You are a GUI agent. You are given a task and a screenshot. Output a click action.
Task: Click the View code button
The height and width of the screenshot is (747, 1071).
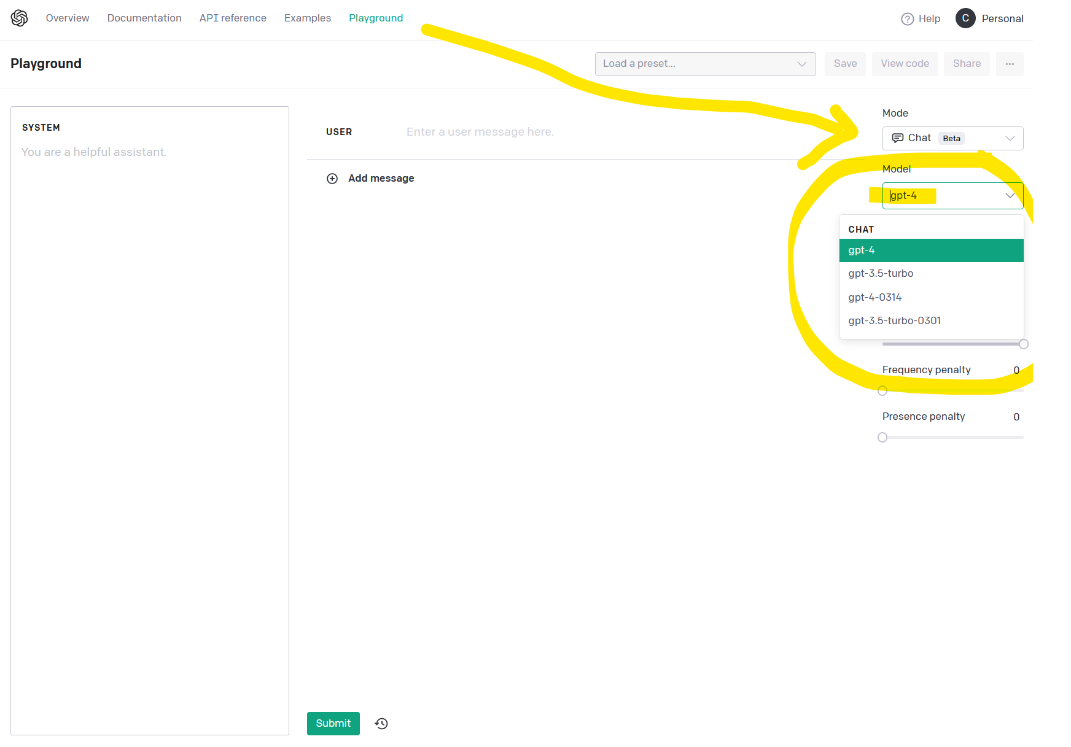pos(905,63)
